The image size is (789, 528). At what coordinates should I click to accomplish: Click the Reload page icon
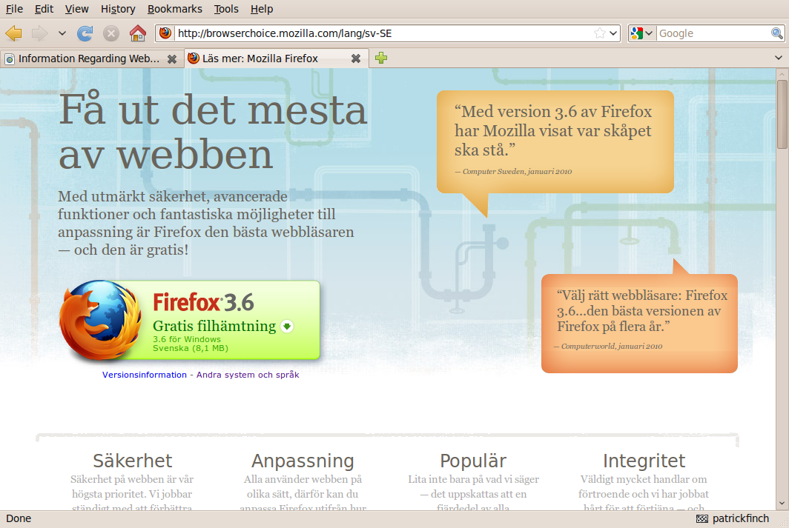click(x=85, y=33)
